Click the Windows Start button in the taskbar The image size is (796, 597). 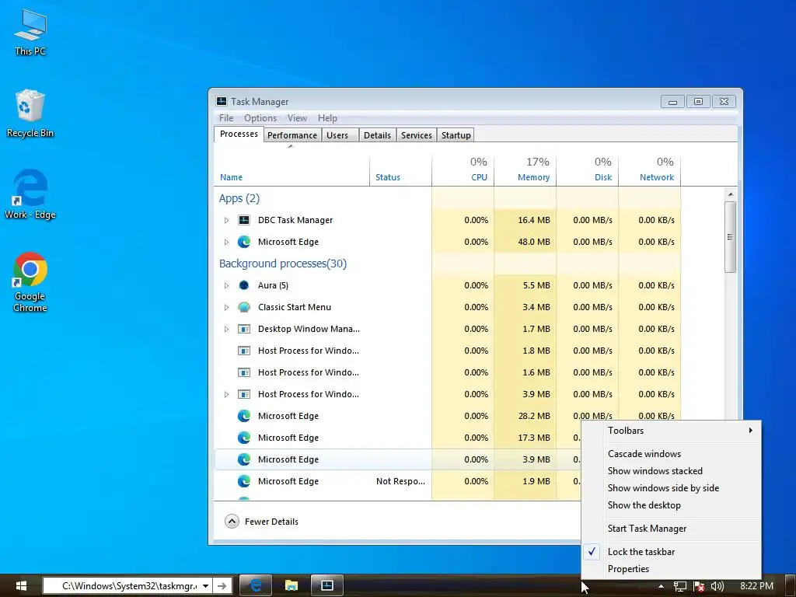pyautogui.click(x=21, y=585)
